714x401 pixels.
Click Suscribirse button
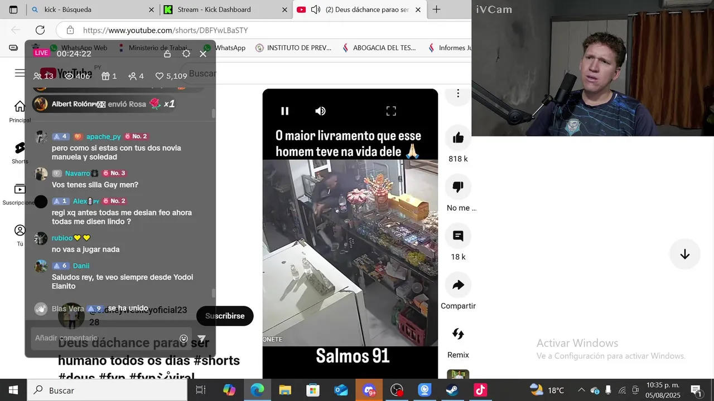coord(225,316)
